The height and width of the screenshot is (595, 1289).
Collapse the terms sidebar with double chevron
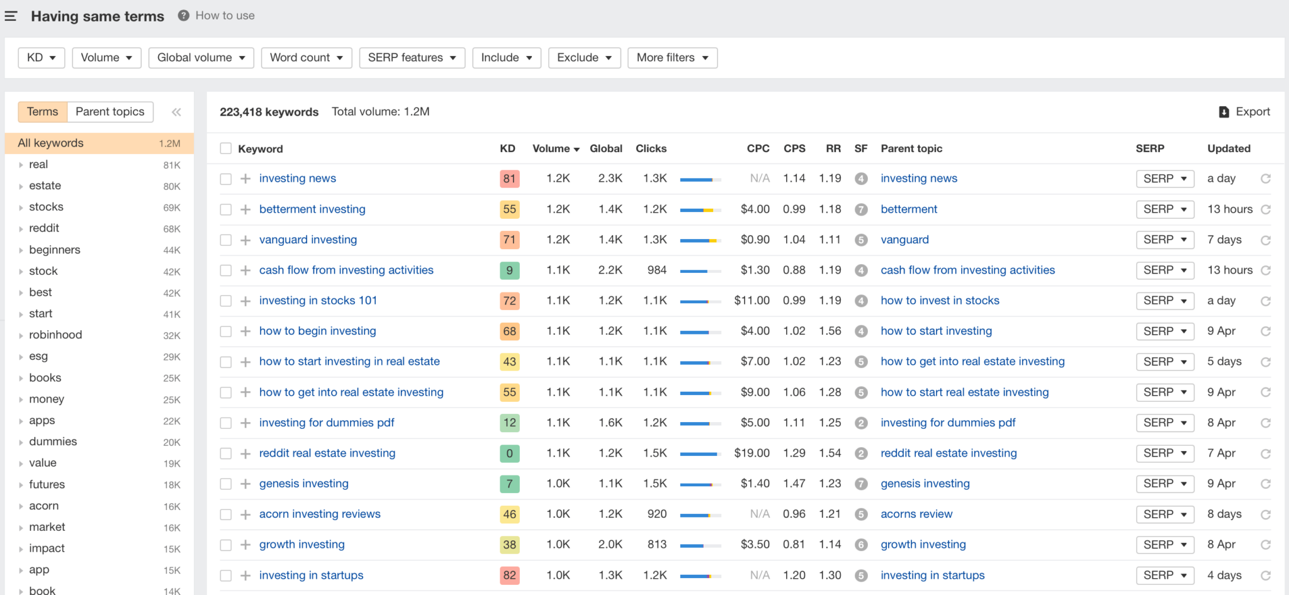[176, 112]
